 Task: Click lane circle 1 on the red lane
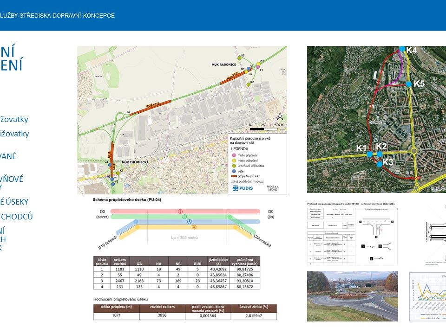180,212
